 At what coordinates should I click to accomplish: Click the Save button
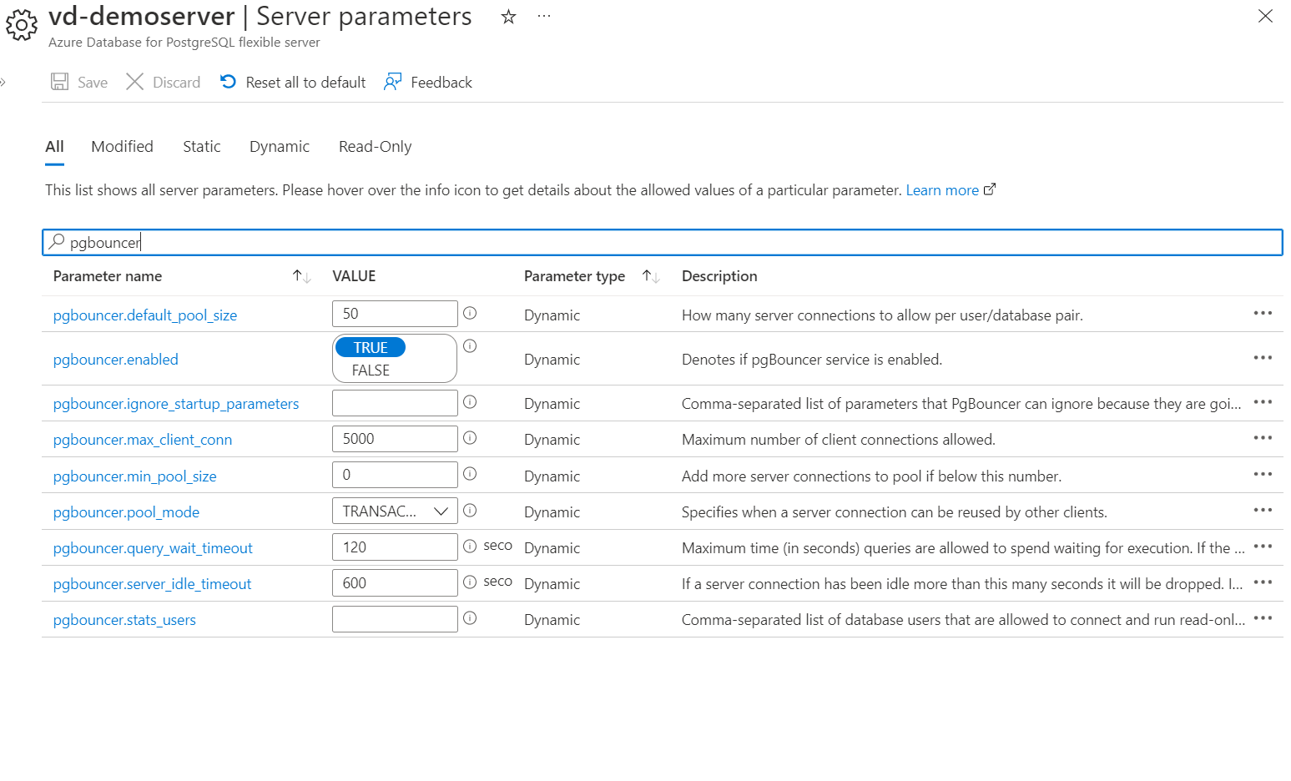[x=79, y=82]
